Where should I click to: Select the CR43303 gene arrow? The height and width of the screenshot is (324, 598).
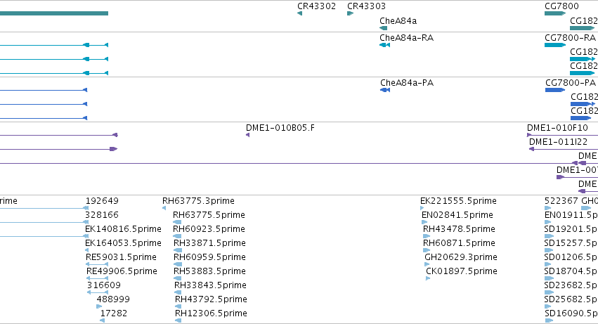coord(351,13)
